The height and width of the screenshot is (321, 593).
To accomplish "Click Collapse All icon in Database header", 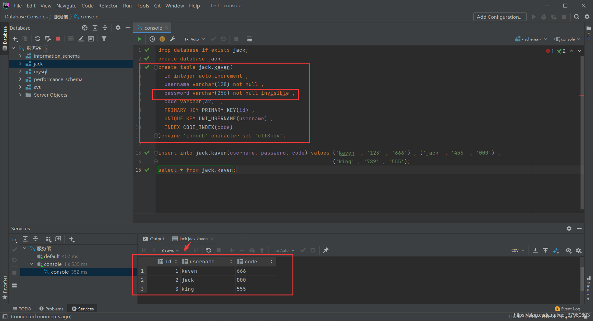I will 105,28.
